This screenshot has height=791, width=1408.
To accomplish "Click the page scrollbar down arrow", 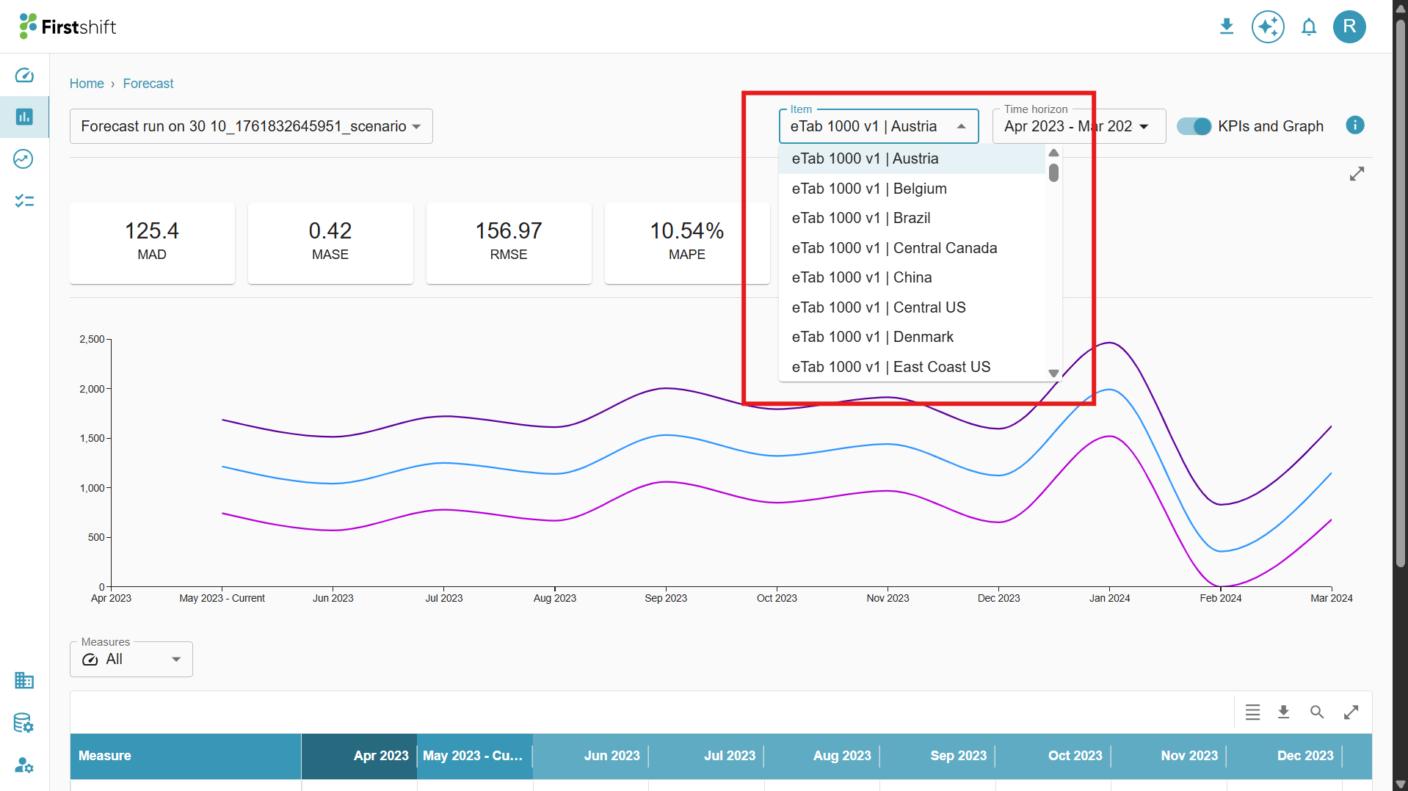I will [1401, 784].
